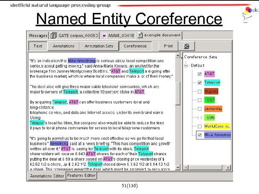Enable the Hughes coreference checkbox
Screen dimensions: 259x194
pos(200,91)
